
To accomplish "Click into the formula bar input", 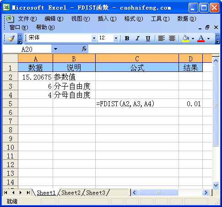I will click(154, 49).
